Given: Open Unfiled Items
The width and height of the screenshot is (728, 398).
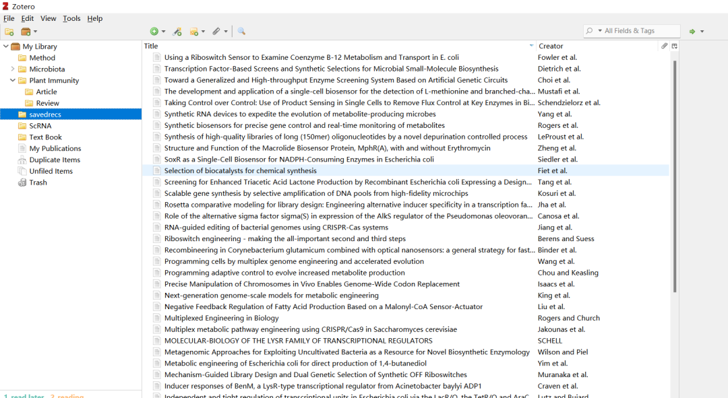Looking at the screenshot, I should click(x=51, y=171).
